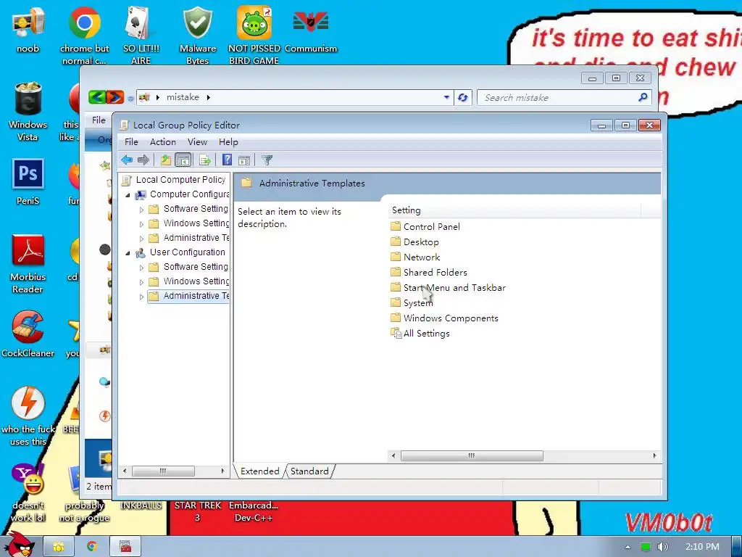Click right arrow of tree pane scrollbar
The width and height of the screenshot is (742, 557).
click(x=222, y=471)
